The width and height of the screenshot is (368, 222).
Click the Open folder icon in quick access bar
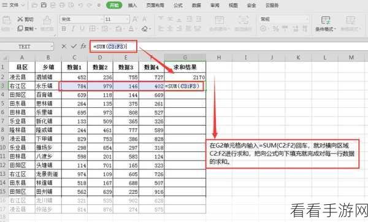pos(34,5)
